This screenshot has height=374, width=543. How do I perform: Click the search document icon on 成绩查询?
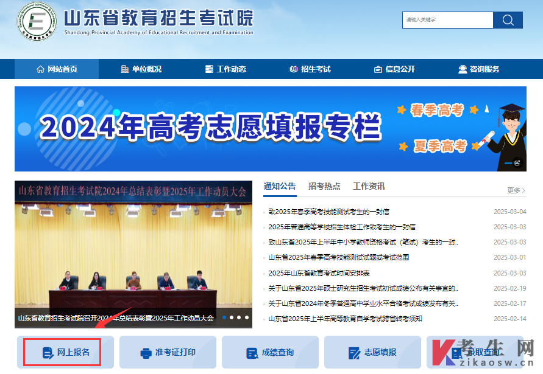[252, 353]
